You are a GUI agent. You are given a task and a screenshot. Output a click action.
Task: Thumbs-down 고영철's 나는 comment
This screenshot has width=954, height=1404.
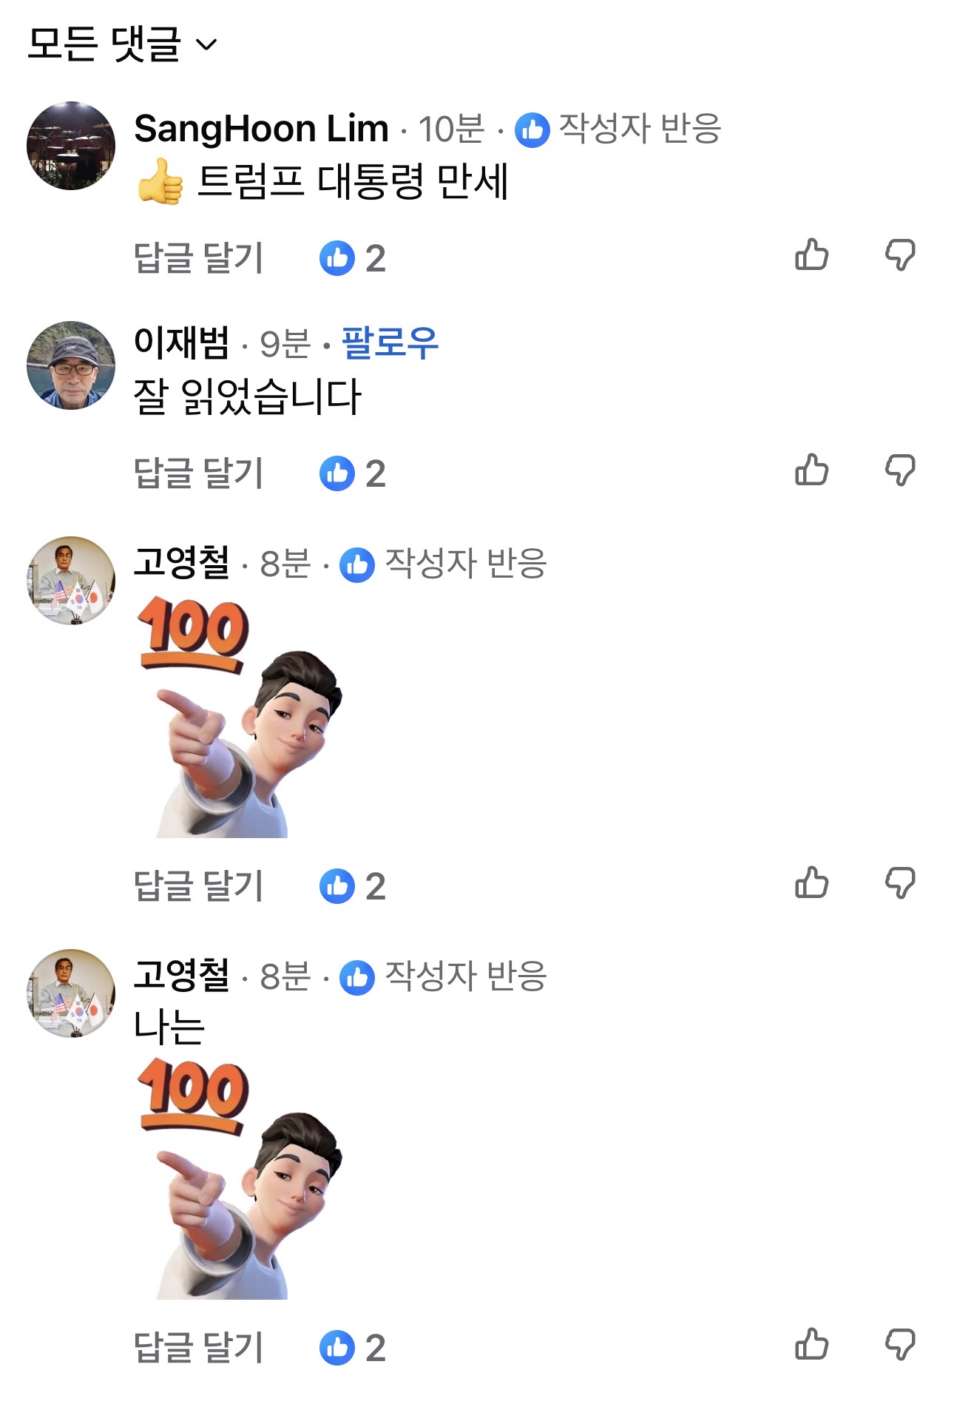tap(900, 1345)
